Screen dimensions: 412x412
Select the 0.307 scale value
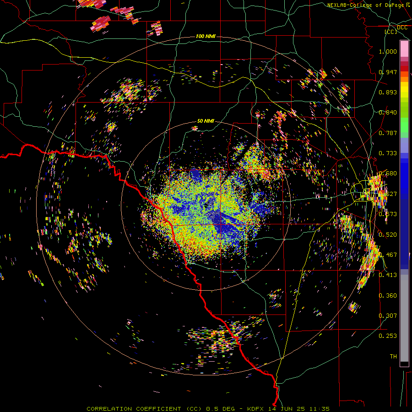click(x=388, y=316)
